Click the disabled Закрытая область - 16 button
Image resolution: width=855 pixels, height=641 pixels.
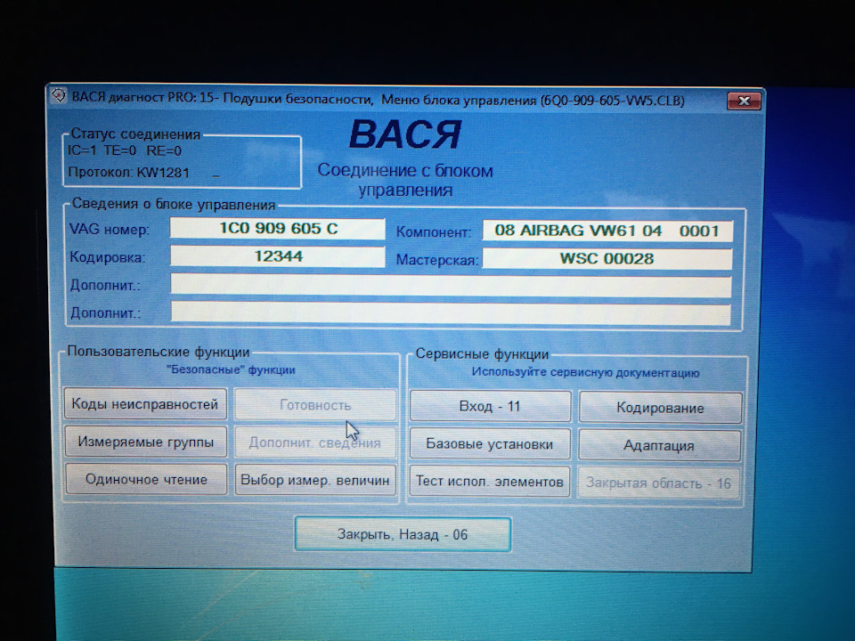[x=659, y=483]
